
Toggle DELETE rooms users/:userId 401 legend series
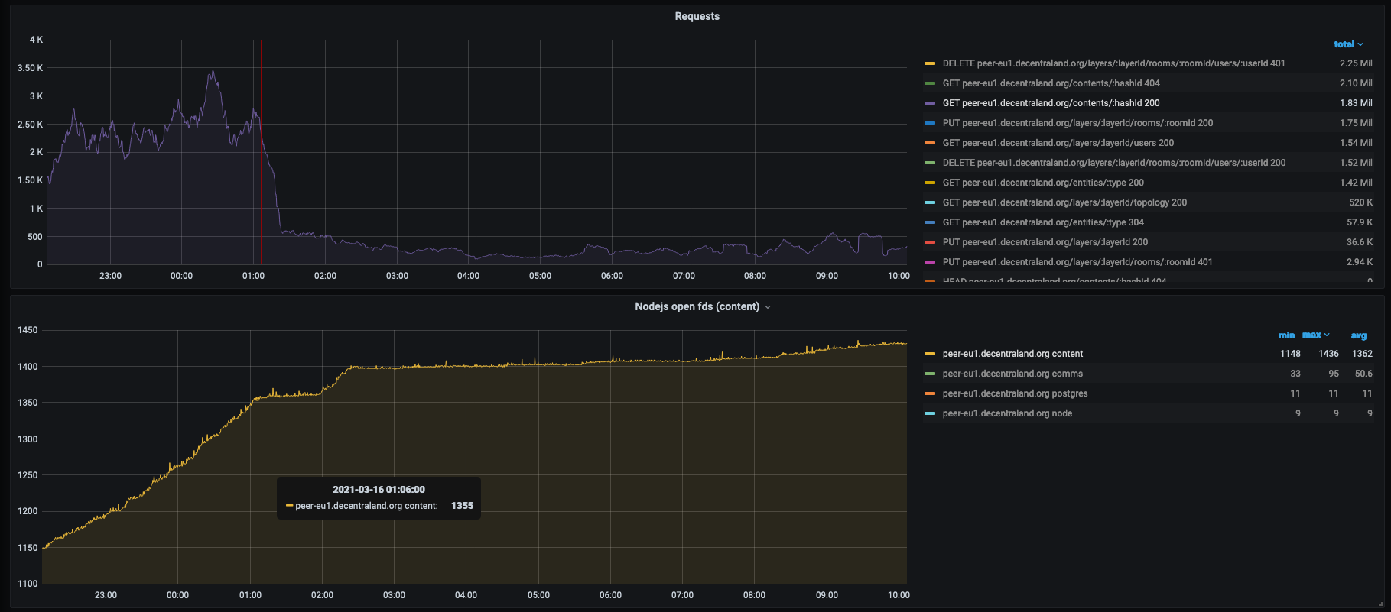tap(1113, 63)
